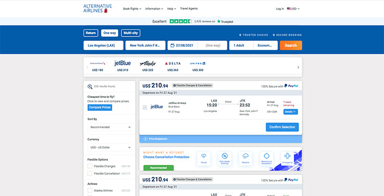Expand the Information menu

coord(154,9)
